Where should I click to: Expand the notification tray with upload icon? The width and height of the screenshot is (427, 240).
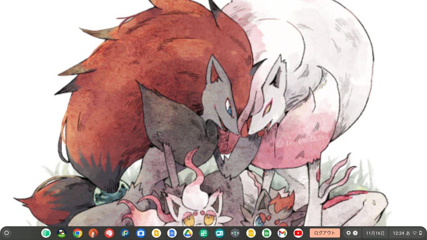pos(352,233)
